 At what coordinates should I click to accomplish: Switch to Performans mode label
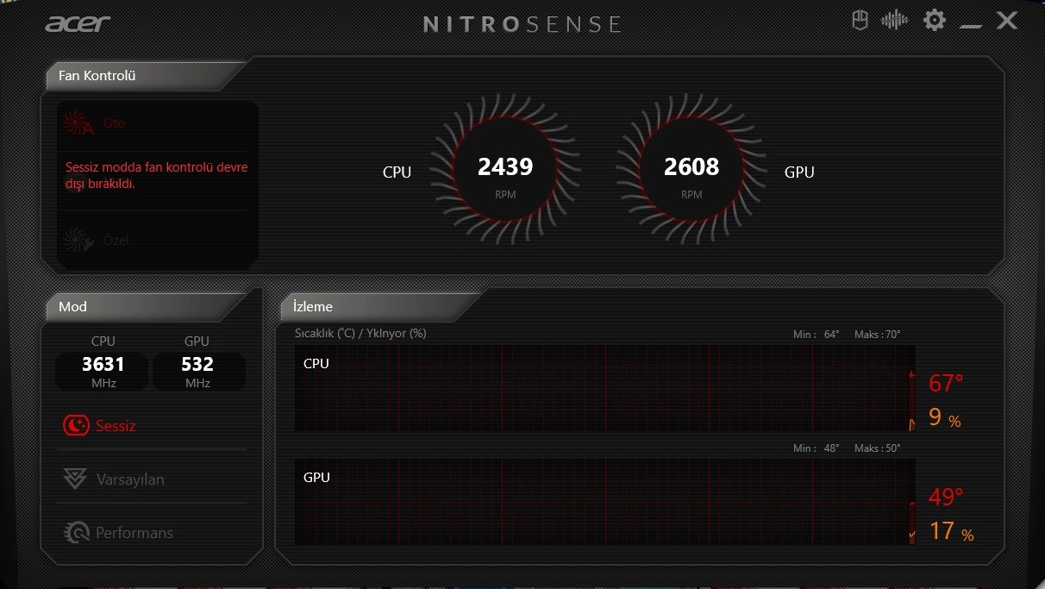(x=135, y=533)
